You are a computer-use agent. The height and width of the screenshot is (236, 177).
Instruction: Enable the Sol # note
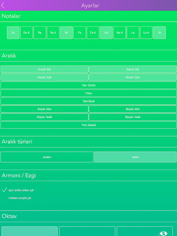point(119,33)
